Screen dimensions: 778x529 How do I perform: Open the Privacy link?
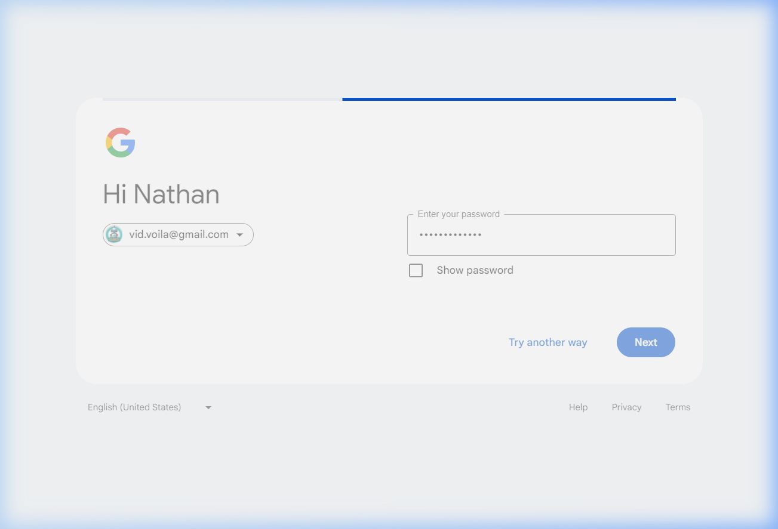(x=626, y=407)
